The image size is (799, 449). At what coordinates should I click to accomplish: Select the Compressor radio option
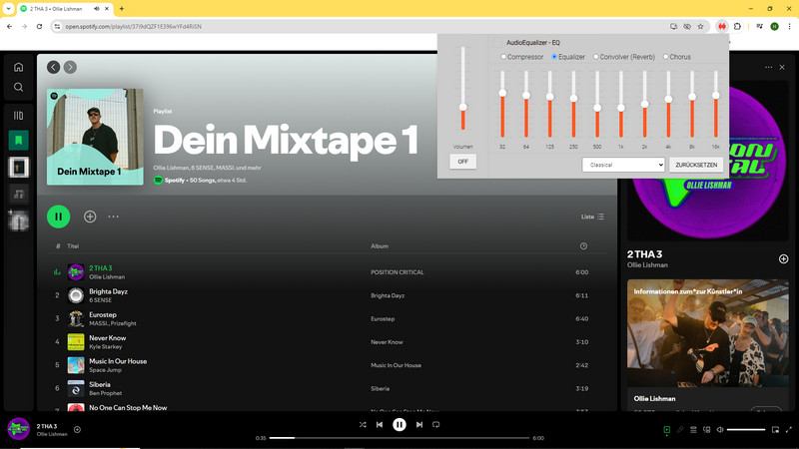pyautogui.click(x=503, y=57)
